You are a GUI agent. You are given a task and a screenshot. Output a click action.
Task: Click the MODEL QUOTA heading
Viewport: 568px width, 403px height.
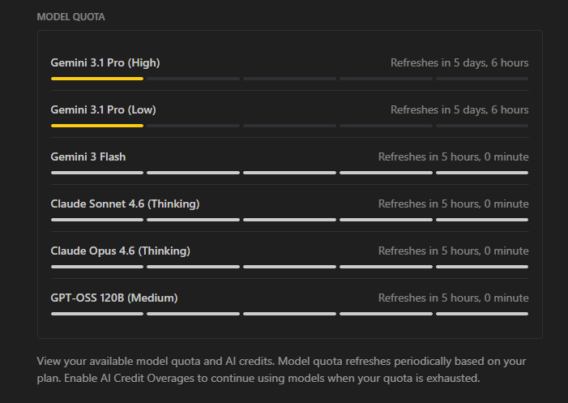[70, 17]
